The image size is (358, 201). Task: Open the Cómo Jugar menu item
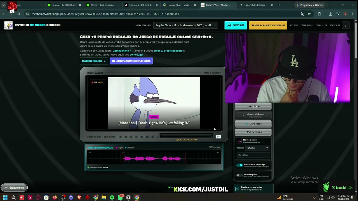coord(307,25)
